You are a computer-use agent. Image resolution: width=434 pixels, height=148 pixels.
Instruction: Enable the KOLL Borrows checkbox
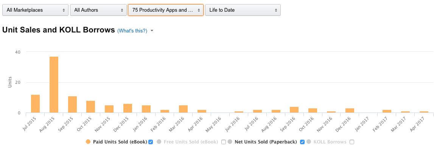point(352,142)
